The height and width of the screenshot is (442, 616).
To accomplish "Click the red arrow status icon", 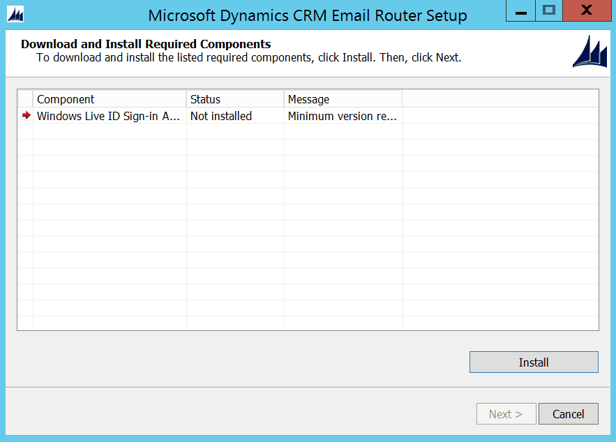I will [x=25, y=116].
